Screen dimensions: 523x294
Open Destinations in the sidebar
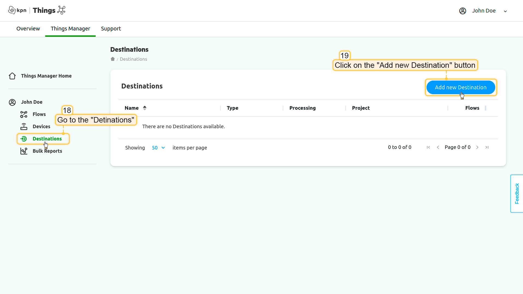pos(47,139)
